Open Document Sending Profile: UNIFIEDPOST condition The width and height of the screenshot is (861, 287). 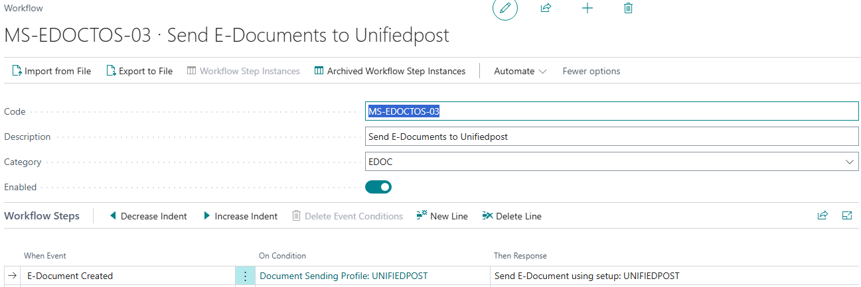343,276
